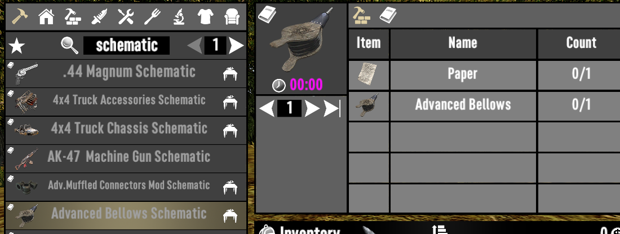620x234 pixels.
Task: Select the knife weapons category icon
Action: tap(99, 17)
